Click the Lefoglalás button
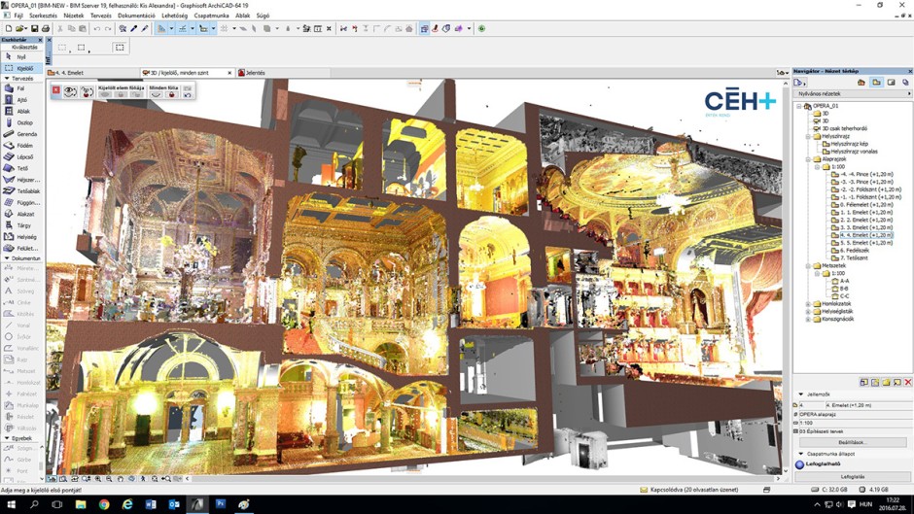 [x=852, y=477]
